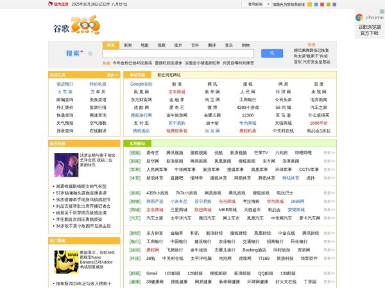Screen dimensions: 385x288
Task: Expand 更多>> on the [邮箱] row
Action: (329, 273)
